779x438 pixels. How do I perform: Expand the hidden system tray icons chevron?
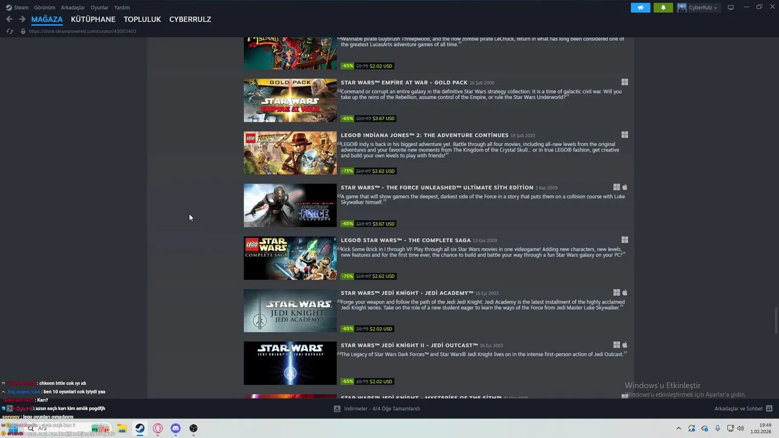tap(679, 428)
